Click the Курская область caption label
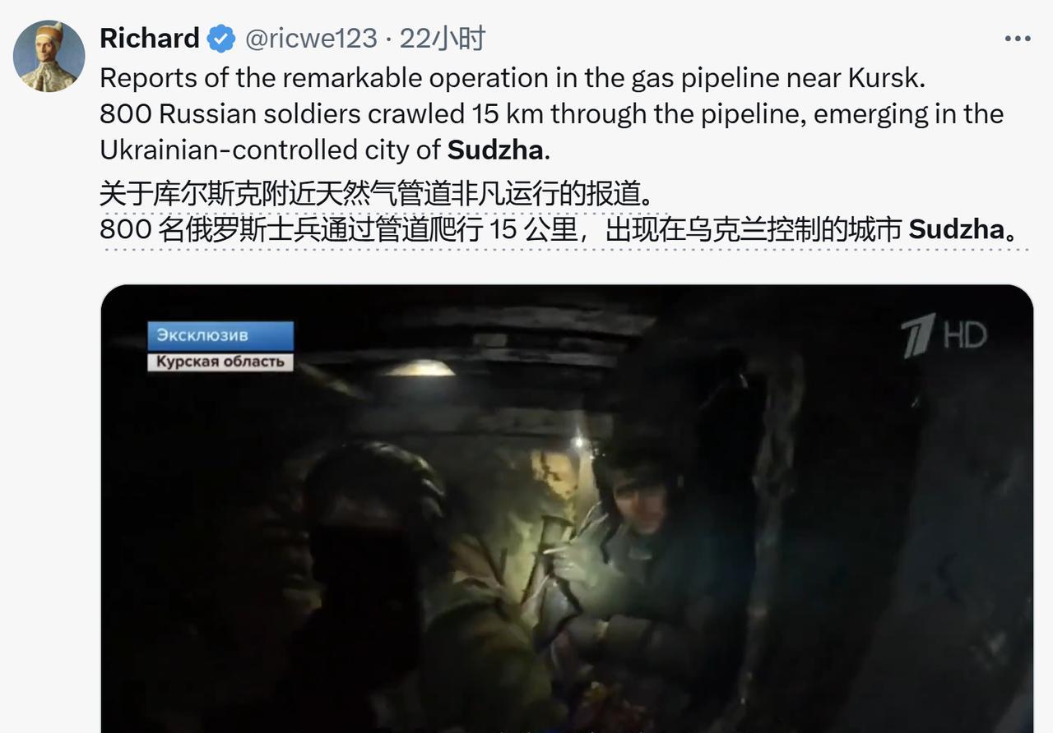This screenshot has width=1053, height=733. point(220,362)
